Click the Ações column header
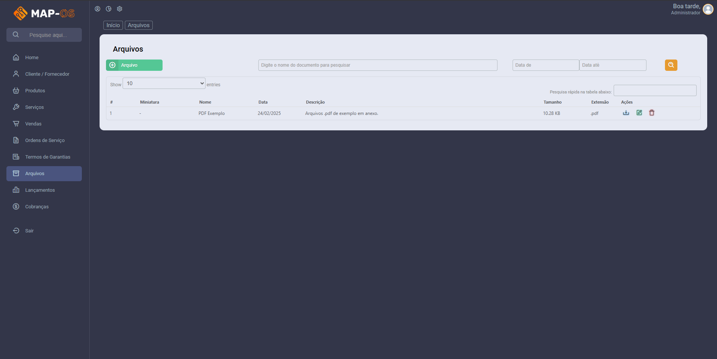The width and height of the screenshot is (717, 359). tap(627, 102)
